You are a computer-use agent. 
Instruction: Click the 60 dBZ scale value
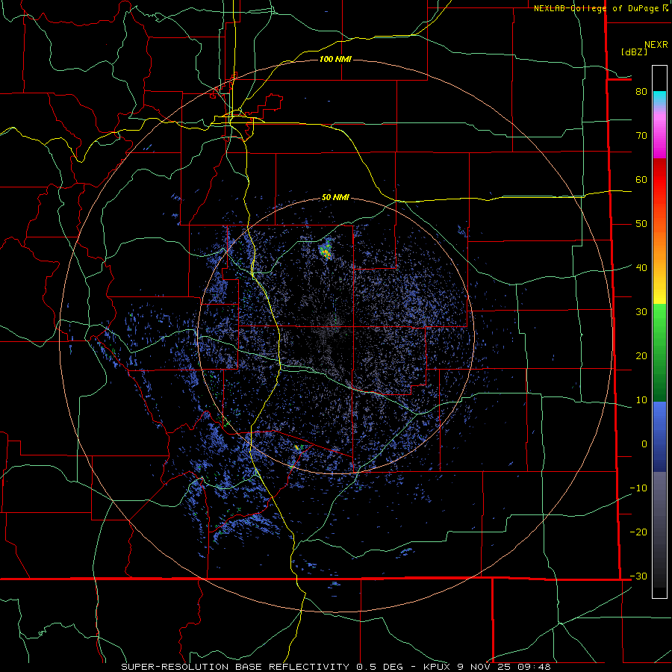pyautogui.click(x=641, y=179)
